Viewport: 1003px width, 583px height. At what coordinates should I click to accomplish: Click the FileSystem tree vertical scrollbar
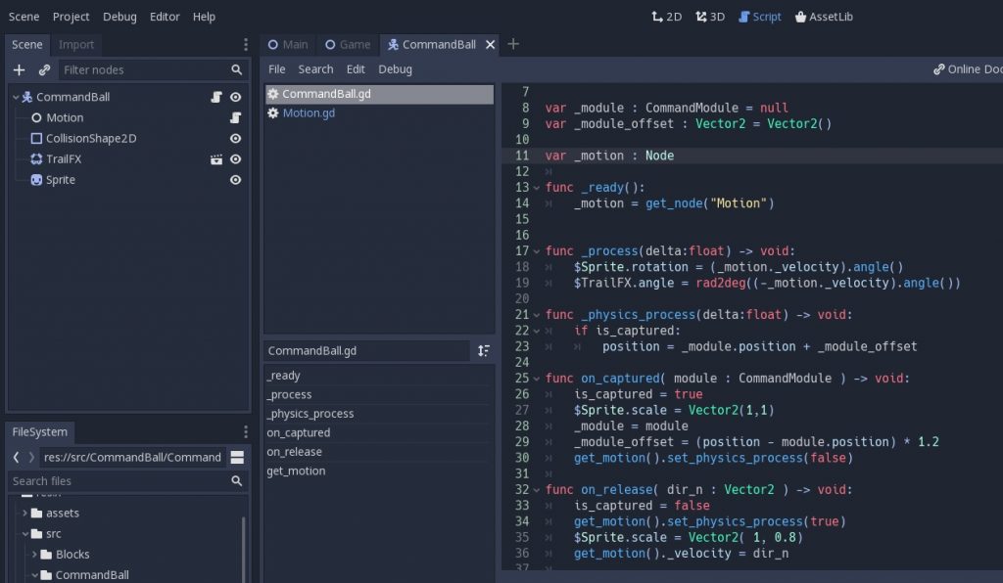(244, 549)
